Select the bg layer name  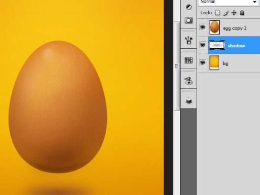226,64
